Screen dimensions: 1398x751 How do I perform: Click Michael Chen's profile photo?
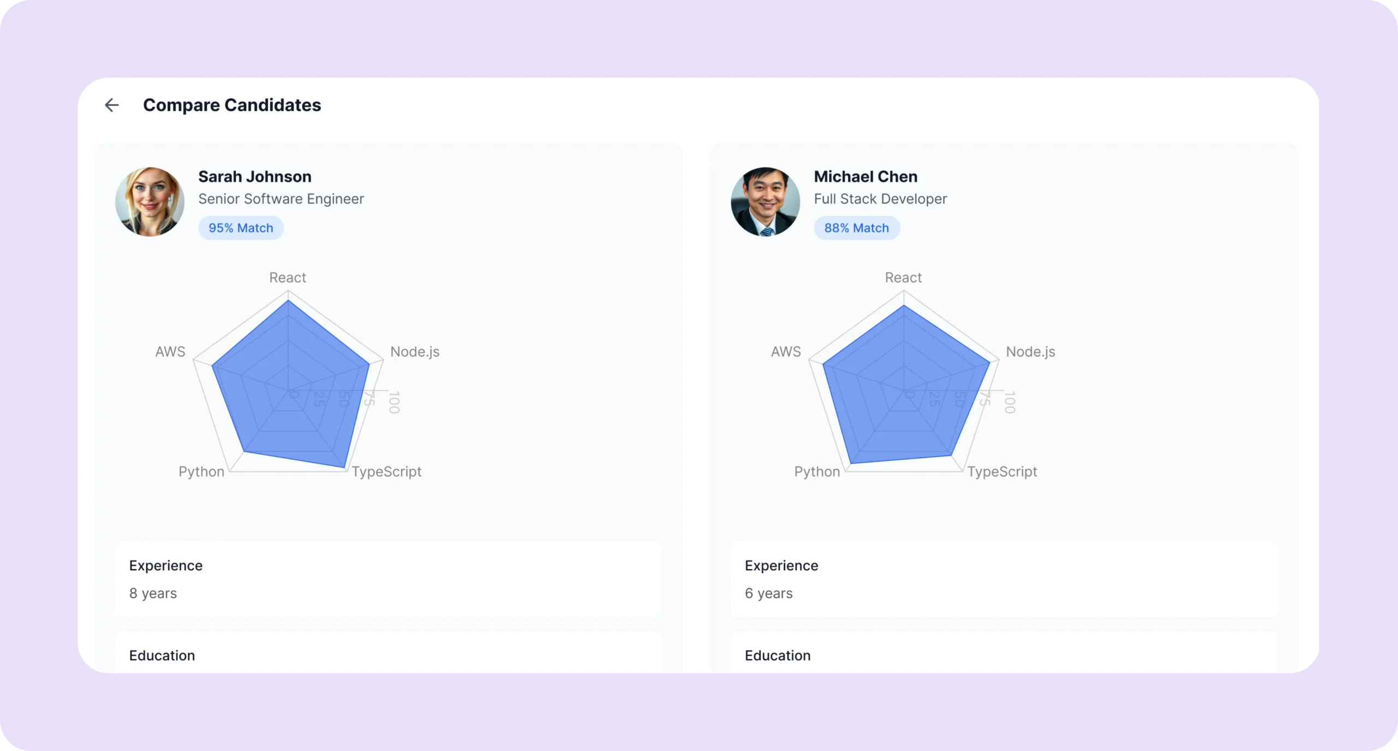pos(765,202)
